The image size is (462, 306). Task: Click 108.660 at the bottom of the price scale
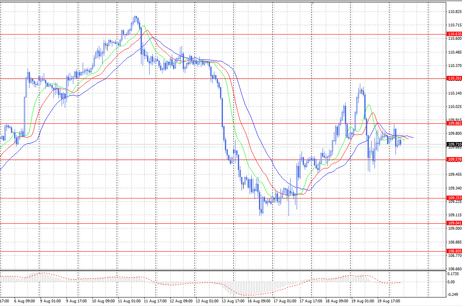point(455,269)
